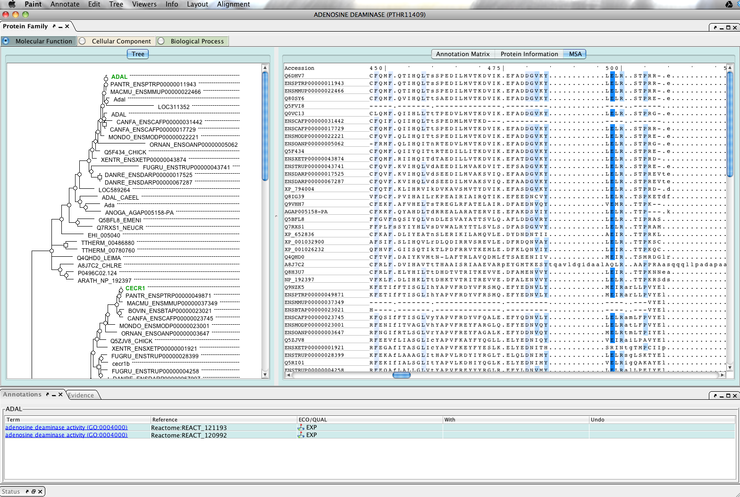Open the Alignment menu
This screenshot has height=497, width=740.
[234, 4]
